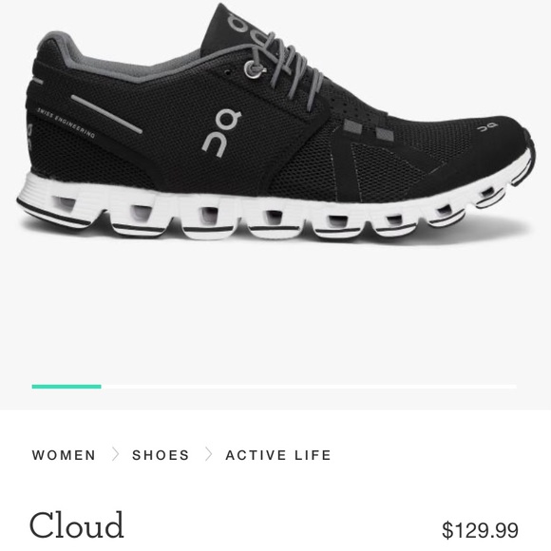This screenshot has width=551, height=551.
Task: Click the chevron between SHOES and ACTIVE LIFE
Action: 209,454
